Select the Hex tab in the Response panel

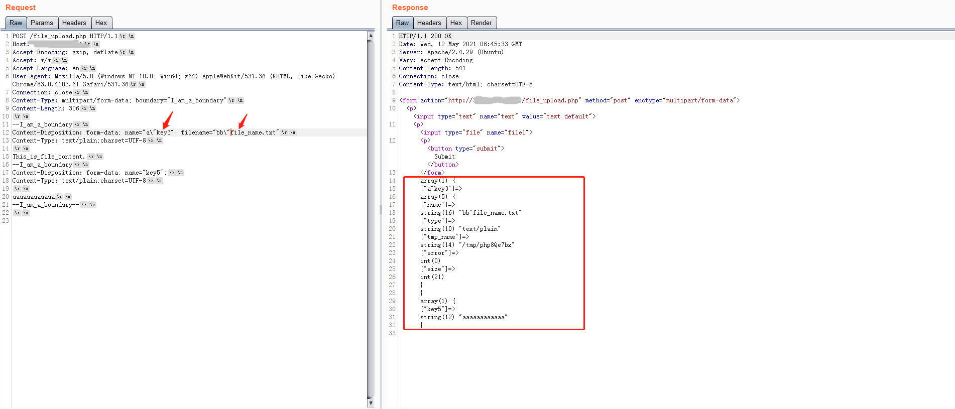[456, 23]
